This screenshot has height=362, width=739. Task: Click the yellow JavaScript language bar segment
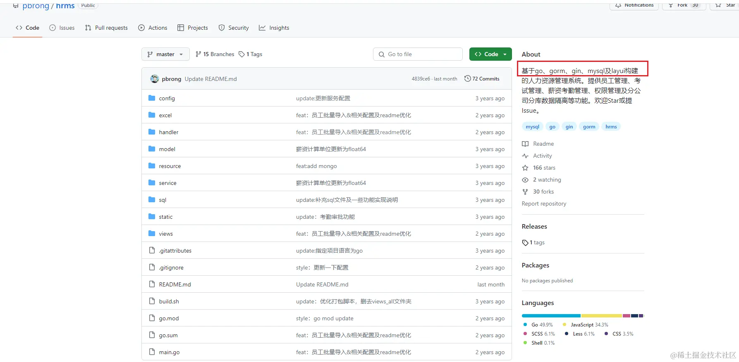click(x=601, y=316)
